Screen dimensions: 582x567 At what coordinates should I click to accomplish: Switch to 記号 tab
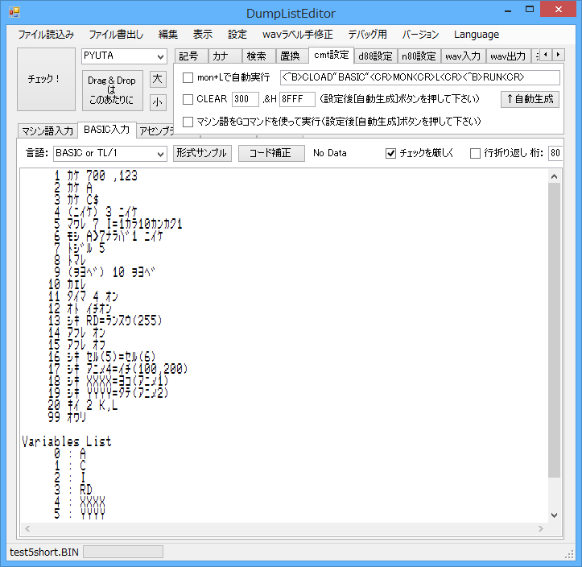192,56
